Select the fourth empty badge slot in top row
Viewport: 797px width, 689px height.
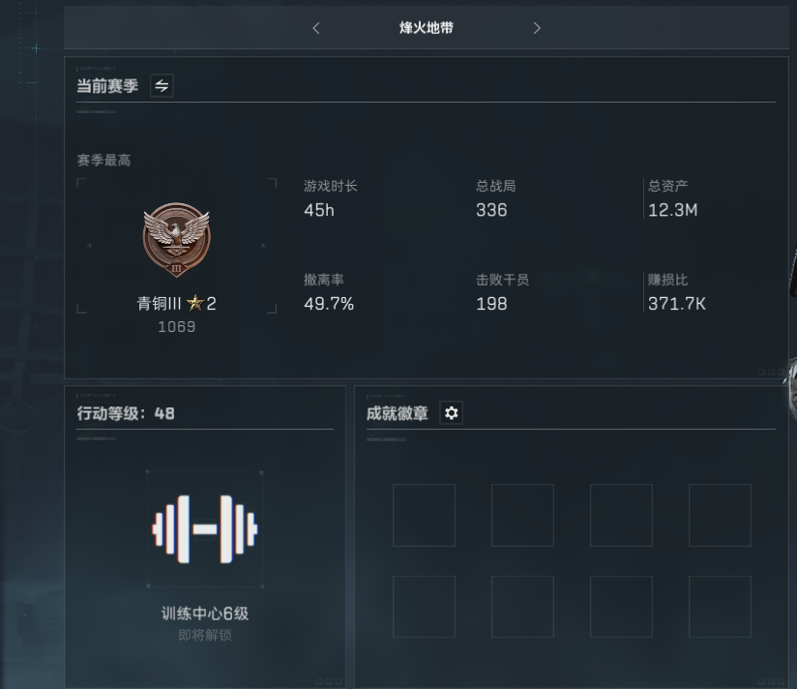click(x=720, y=515)
